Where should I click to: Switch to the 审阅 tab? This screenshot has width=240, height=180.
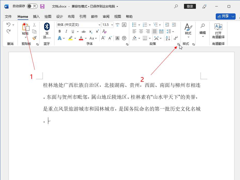pos(106,17)
